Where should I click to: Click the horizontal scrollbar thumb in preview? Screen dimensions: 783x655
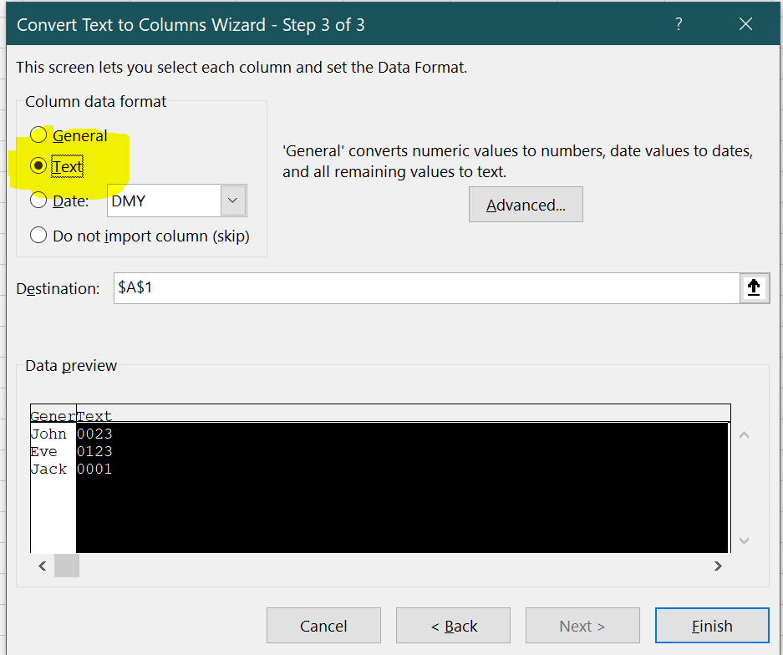tap(67, 566)
